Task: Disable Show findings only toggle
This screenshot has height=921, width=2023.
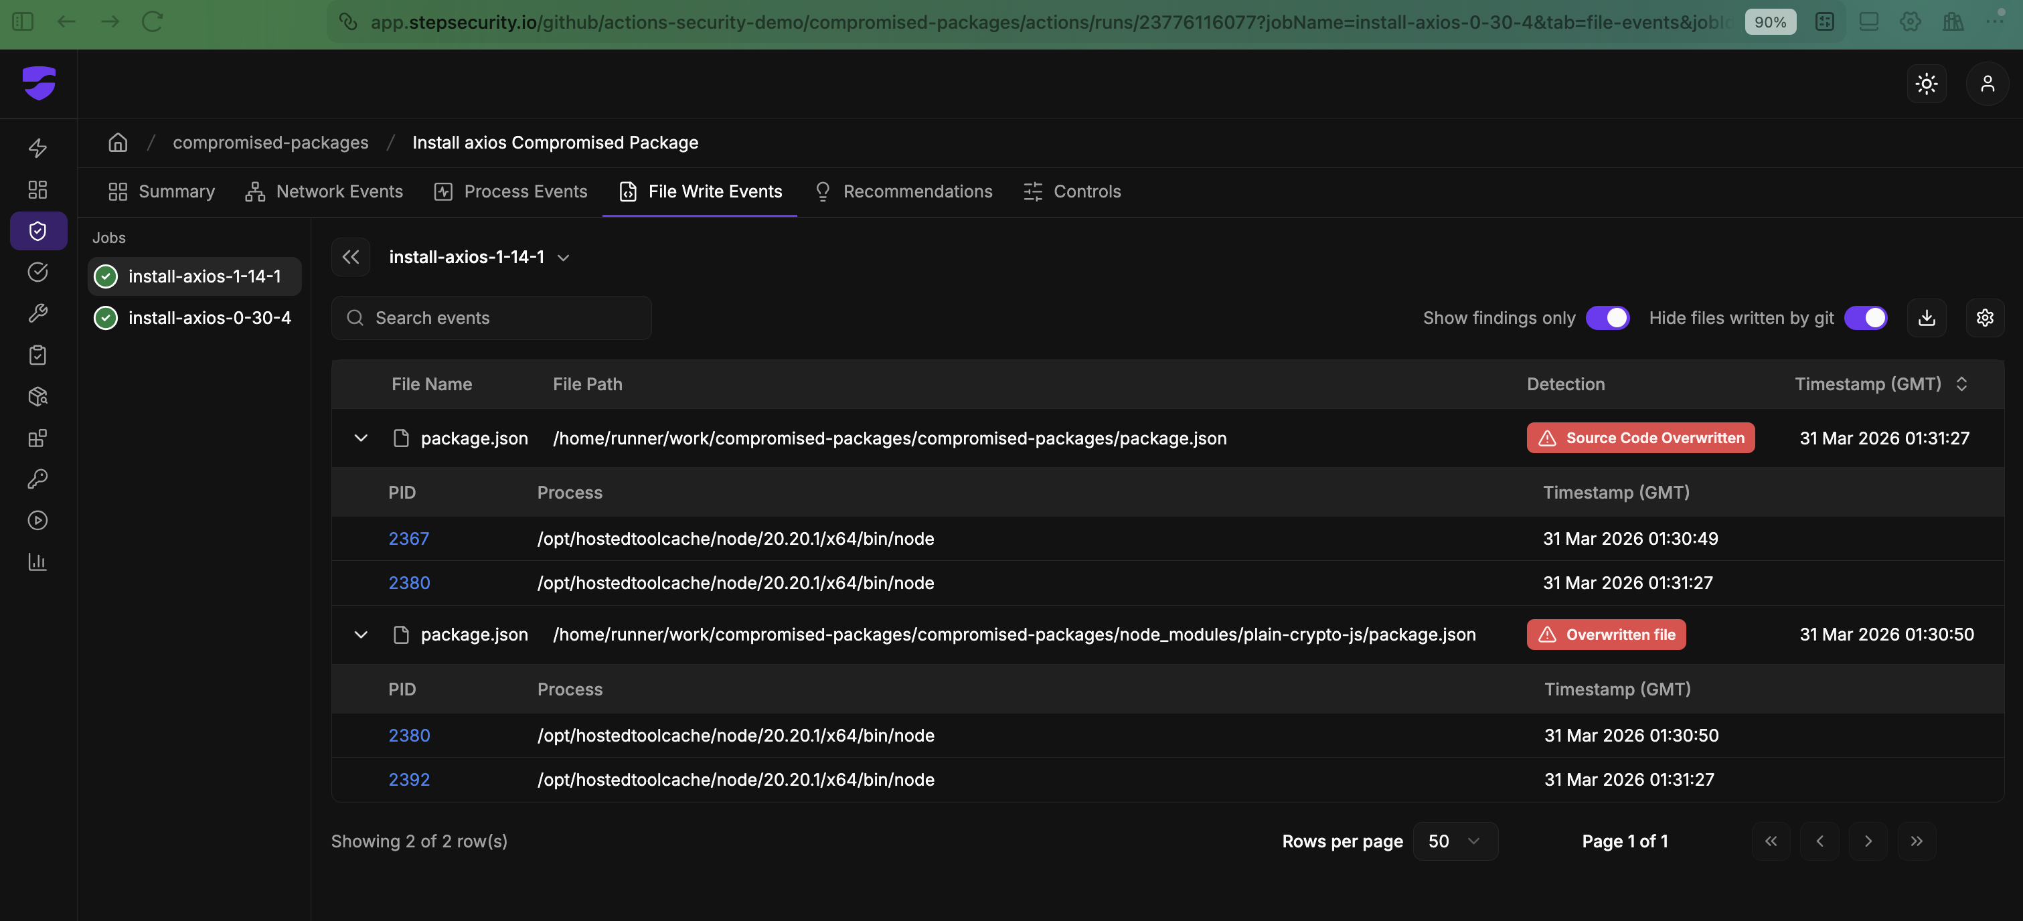Action: click(x=1607, y=318)
